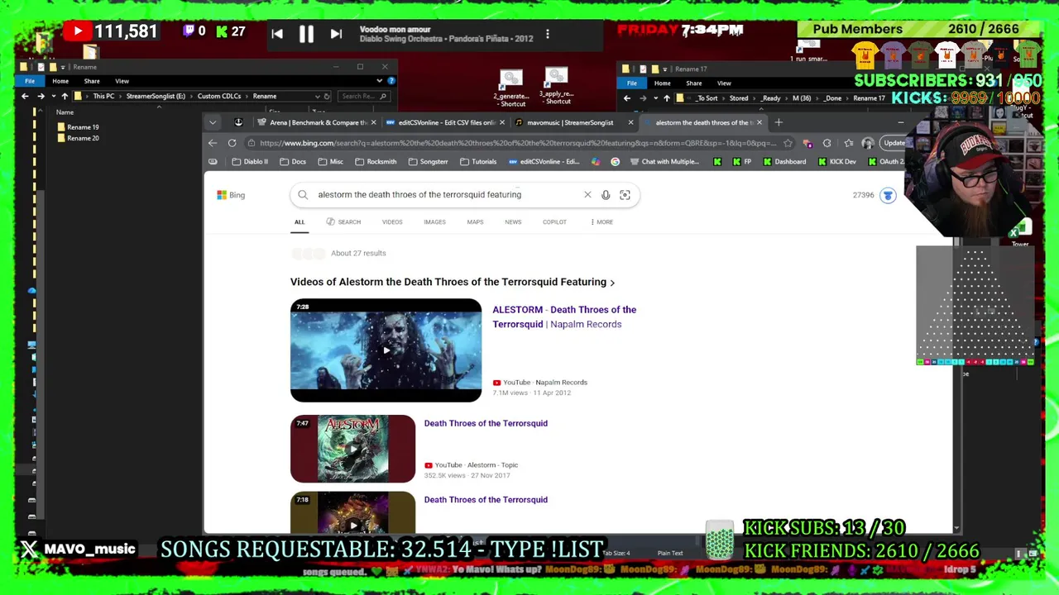Start voice search with the microphone icon
This screenshot has height=595, width=1059.
click(x=606, y=194)
